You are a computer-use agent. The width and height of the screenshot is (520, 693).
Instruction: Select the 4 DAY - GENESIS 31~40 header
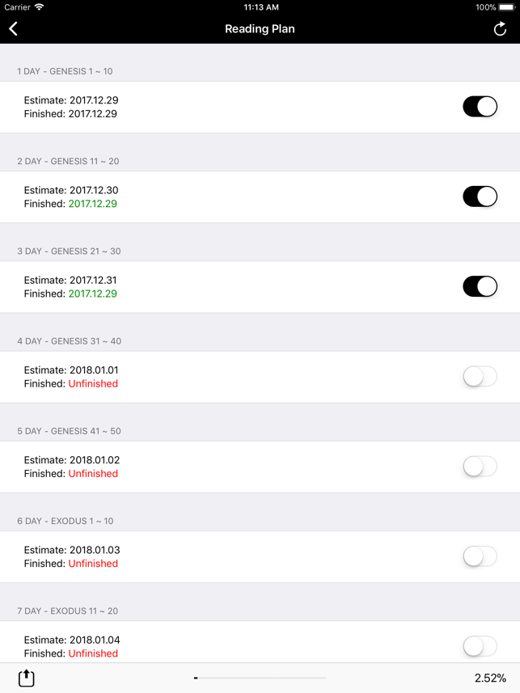tap(69, 341)
